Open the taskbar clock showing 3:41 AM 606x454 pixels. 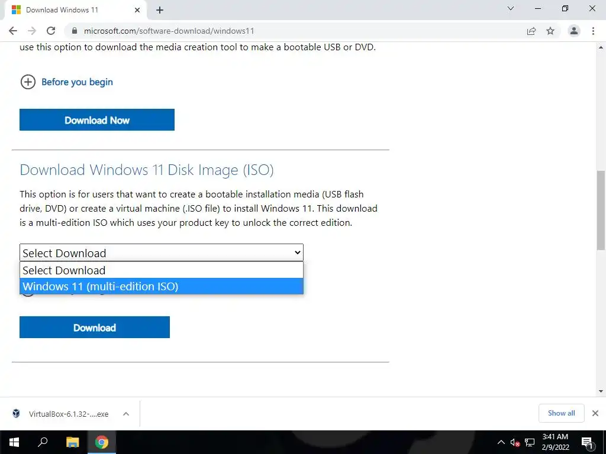coord(555,442)
